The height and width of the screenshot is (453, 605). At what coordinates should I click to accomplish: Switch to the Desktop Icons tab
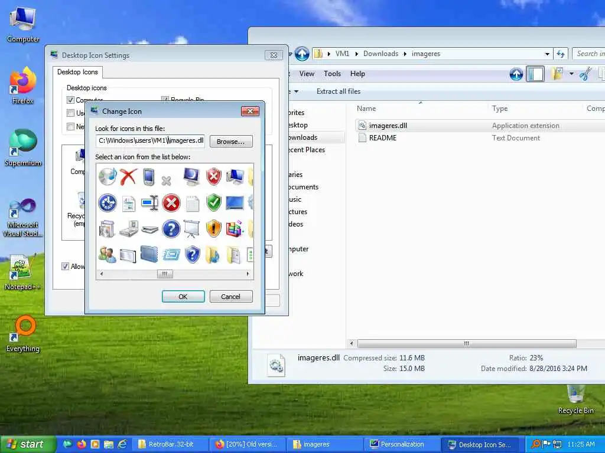click(x=77, y=72)
